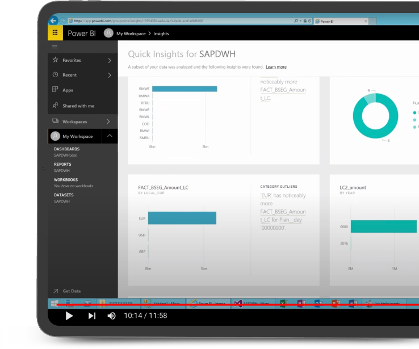Click the Recent clock icon
419x349 pixels.
(x=55, y=75)
